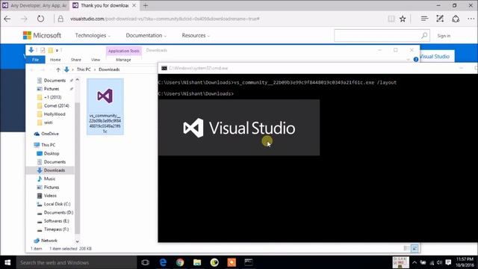Open the Windows Start button
Screen dimensions: 478x269
7,262
